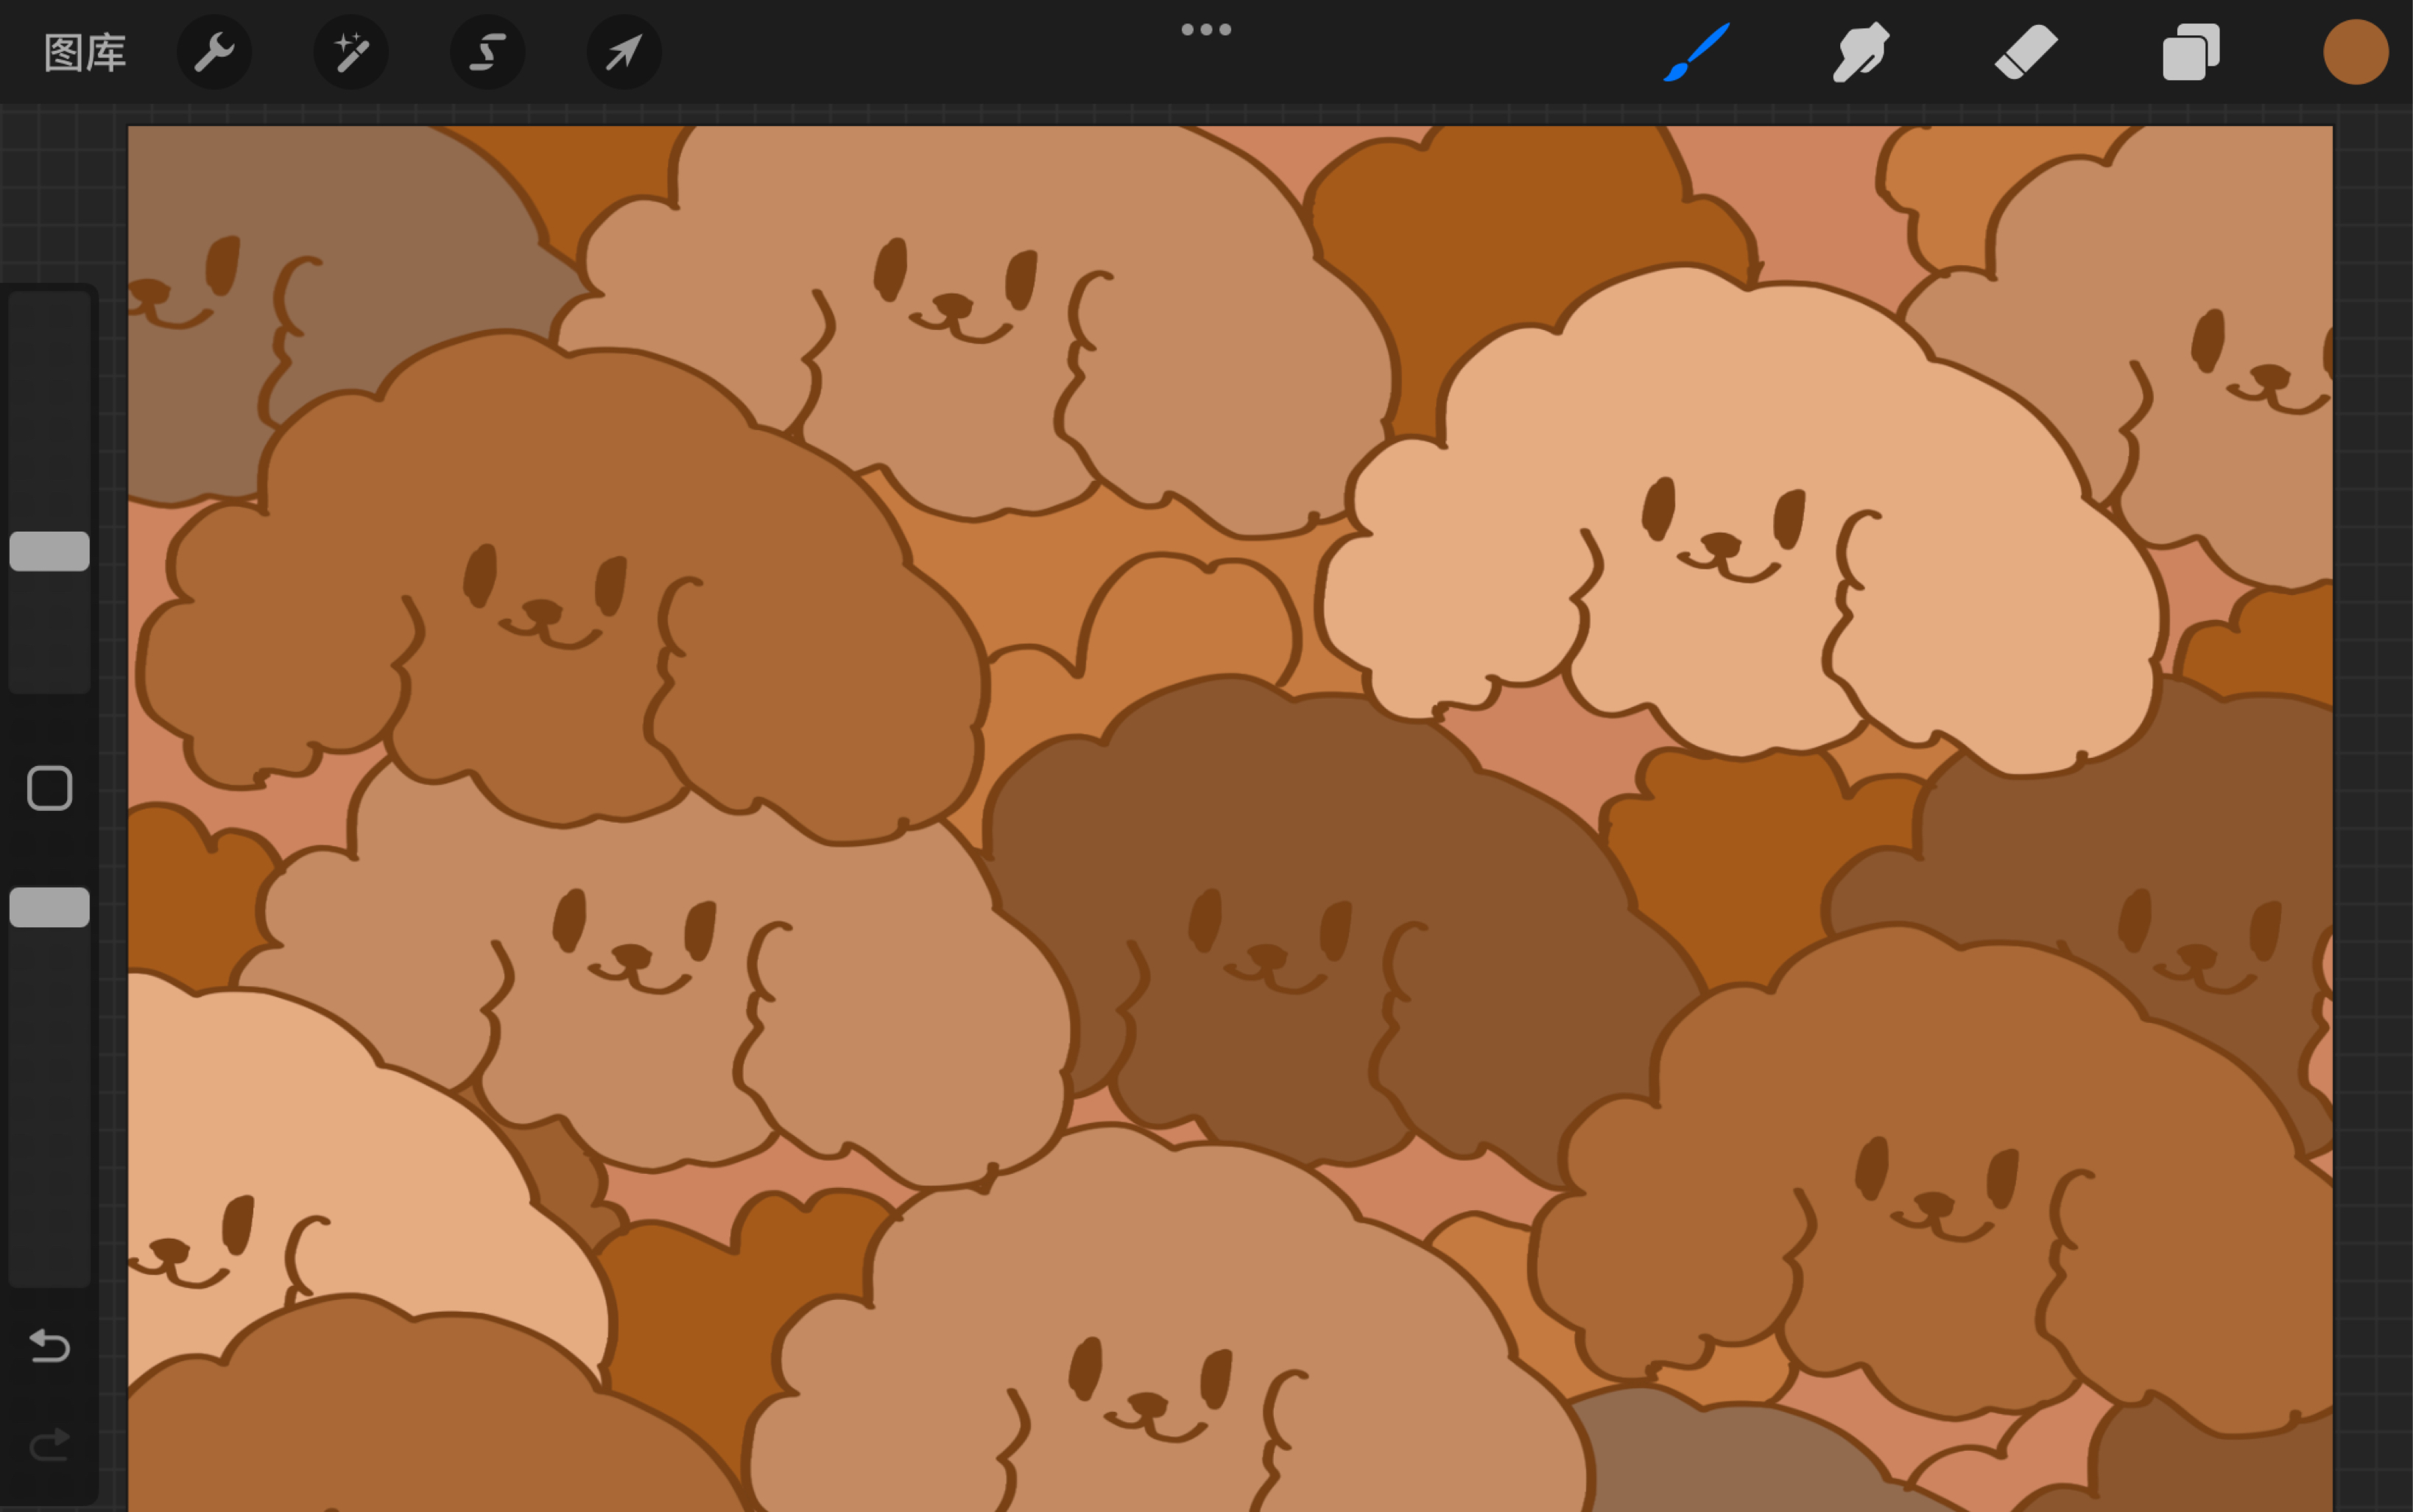
Task: Tap the square modifier button on sidebar
Action: [x=49, y=788]
